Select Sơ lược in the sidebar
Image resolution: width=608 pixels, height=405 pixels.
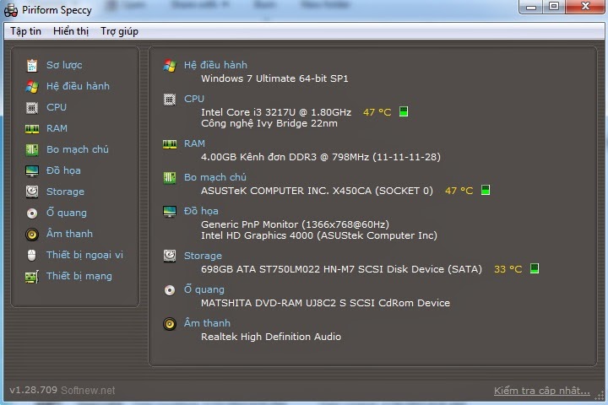click(x=64, y=65)
